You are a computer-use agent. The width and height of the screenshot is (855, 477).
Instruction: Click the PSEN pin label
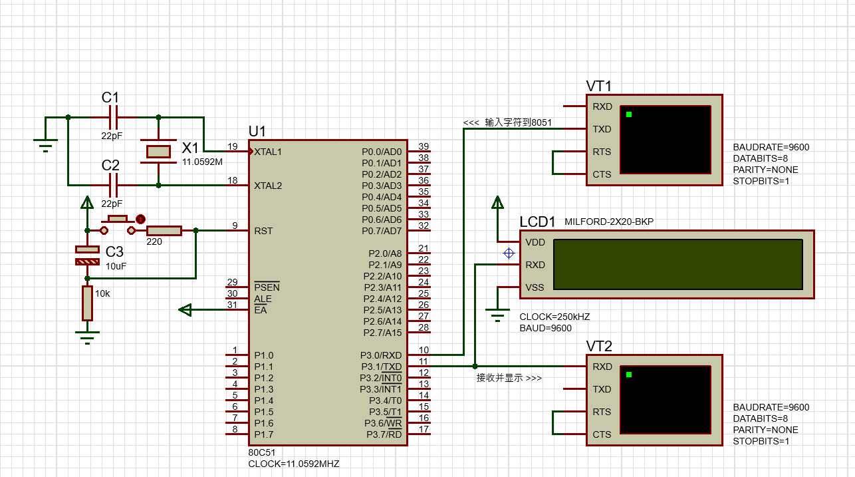pos(267,287)
